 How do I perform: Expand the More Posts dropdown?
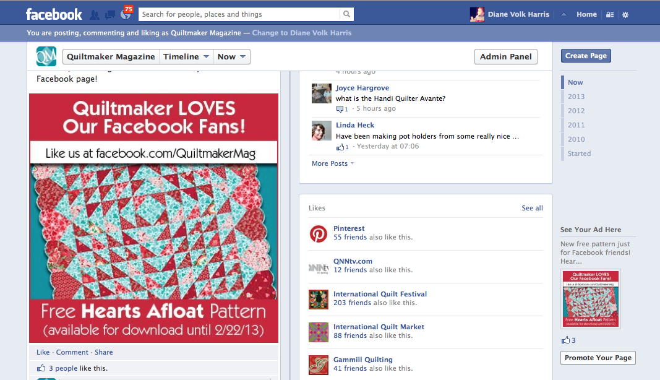333,163
